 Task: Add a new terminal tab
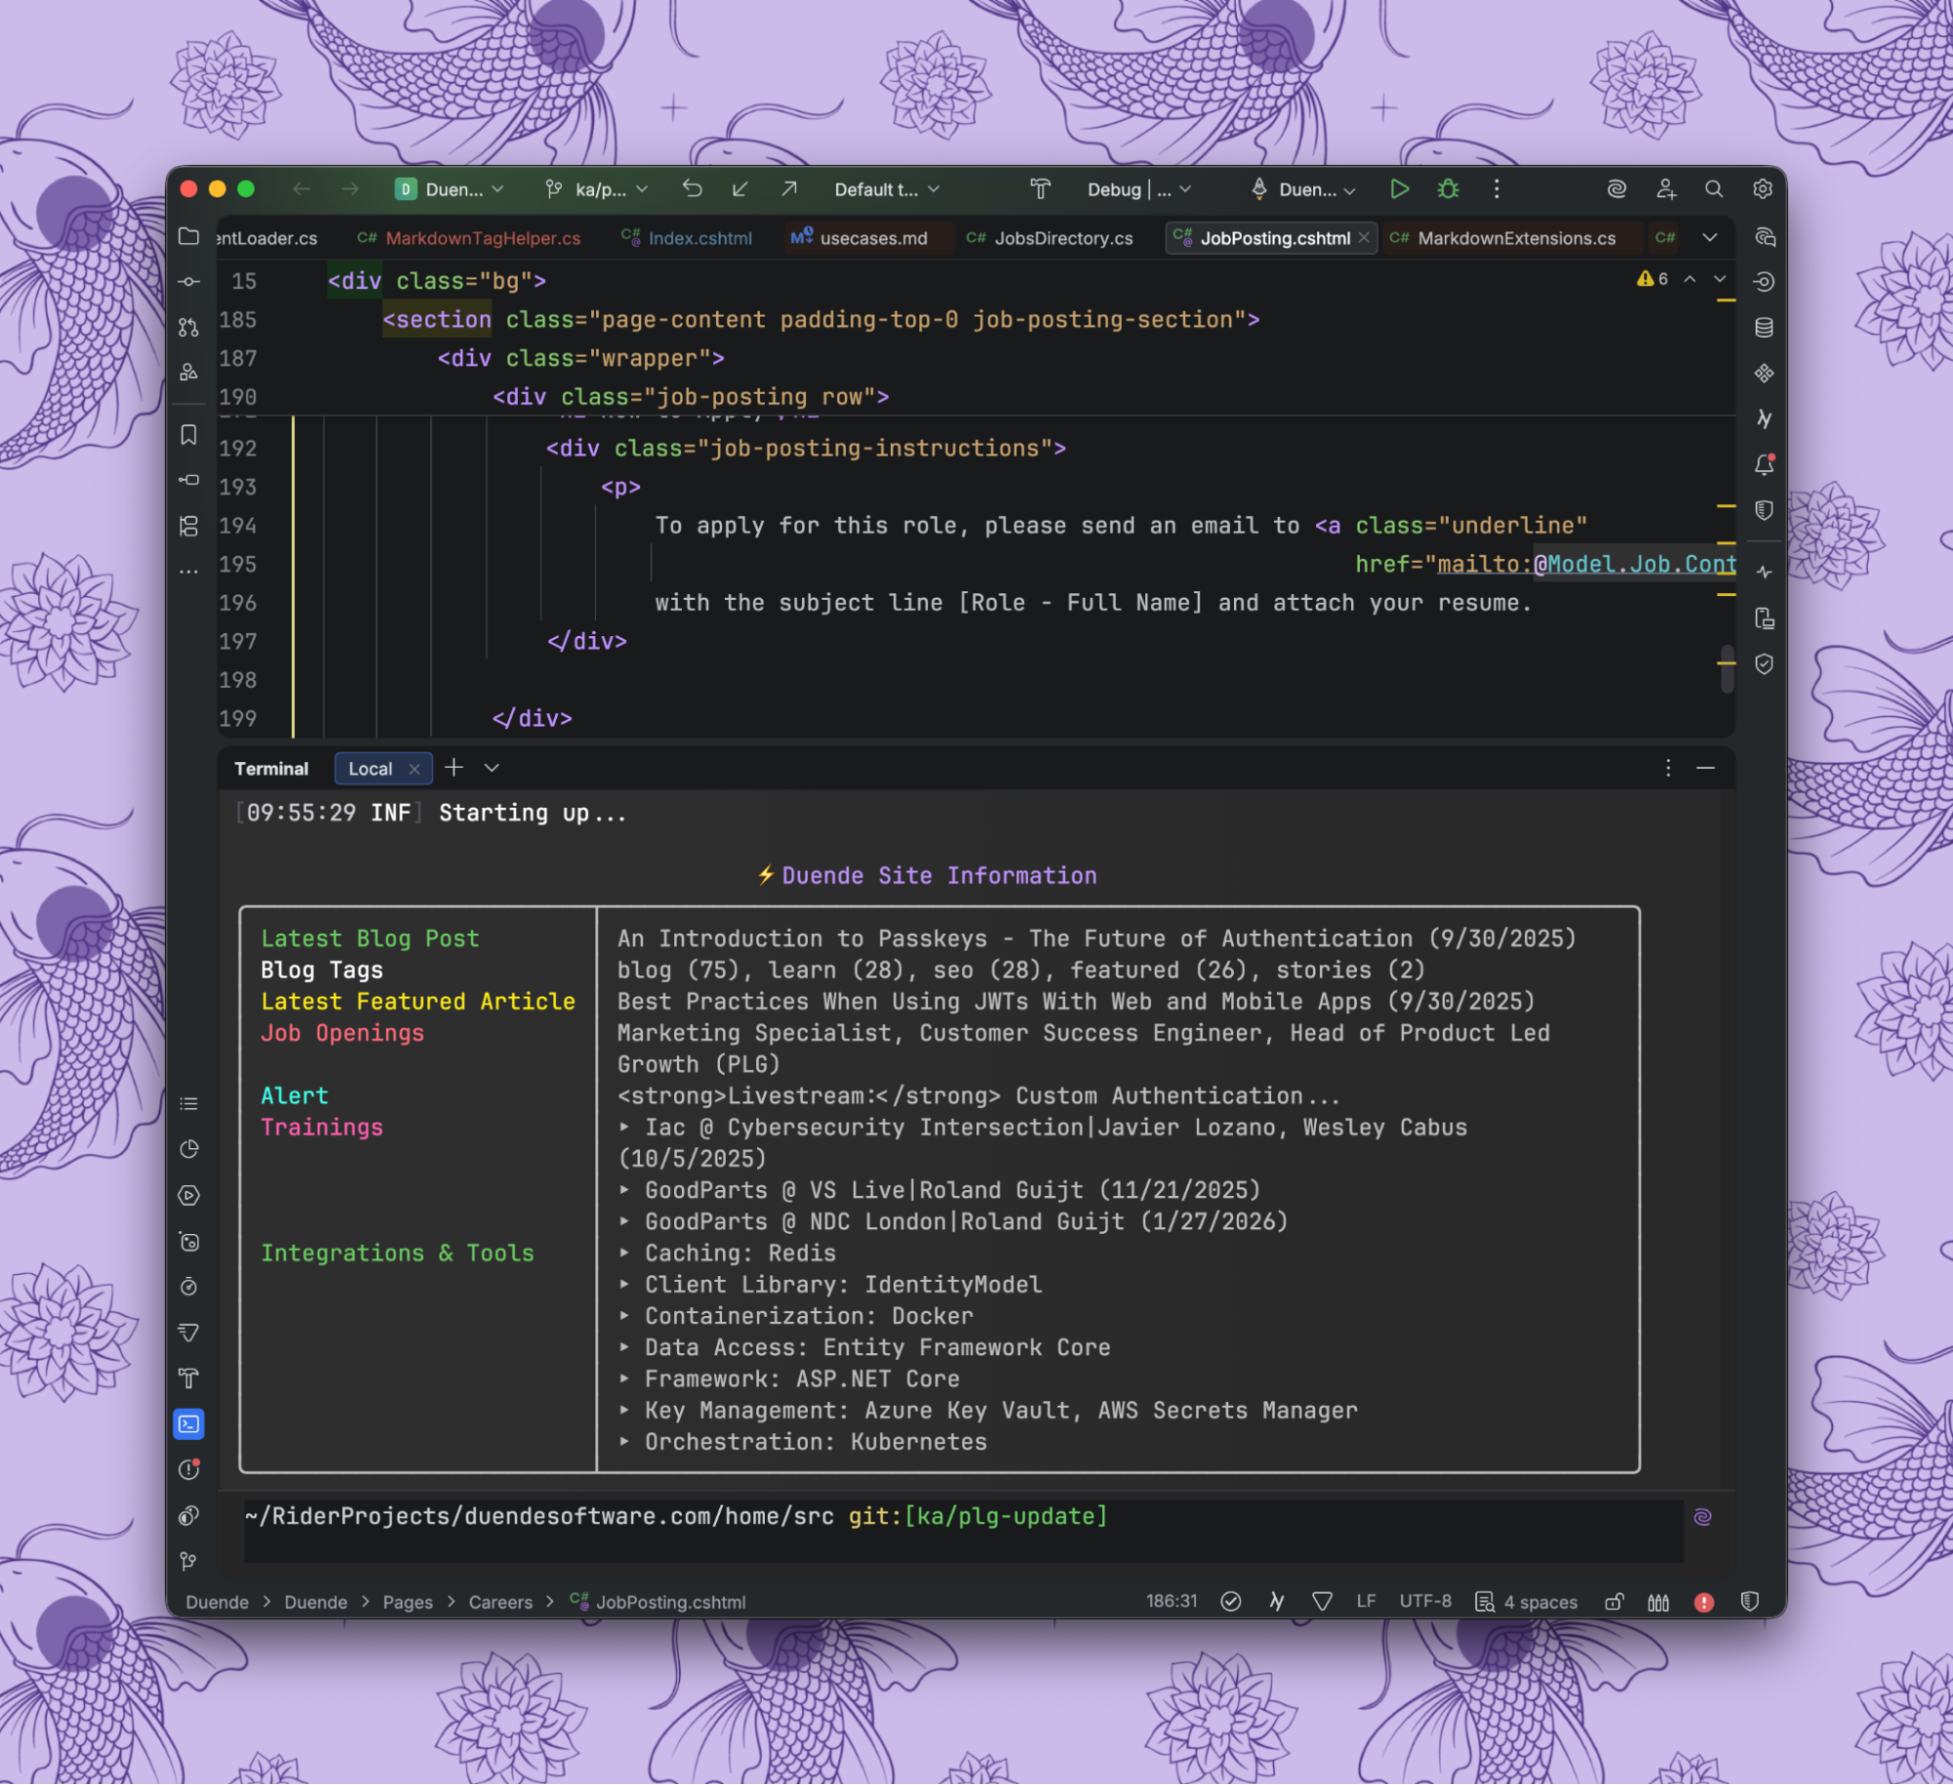tap(453, 768)
